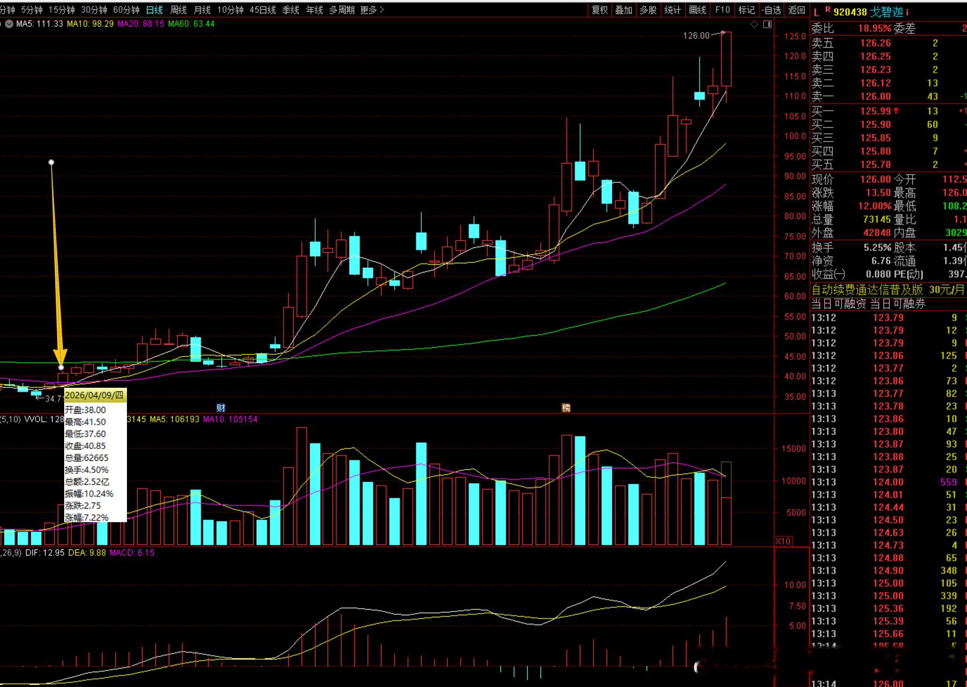Screen dimensions: 967x687
Task: Click the 买三 bid price 125.85
Action: click(x=876, y=138)
